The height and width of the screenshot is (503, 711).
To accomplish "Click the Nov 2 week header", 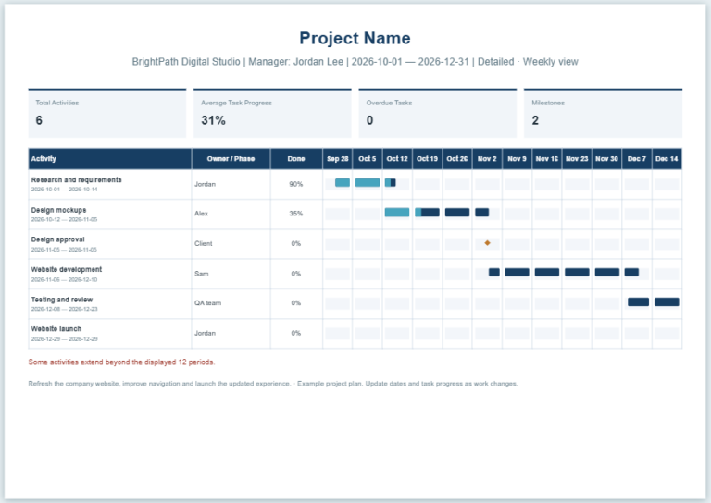I will (x=487, y=159).
